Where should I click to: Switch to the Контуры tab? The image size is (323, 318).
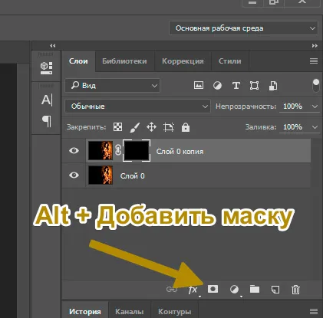[174, 312]
